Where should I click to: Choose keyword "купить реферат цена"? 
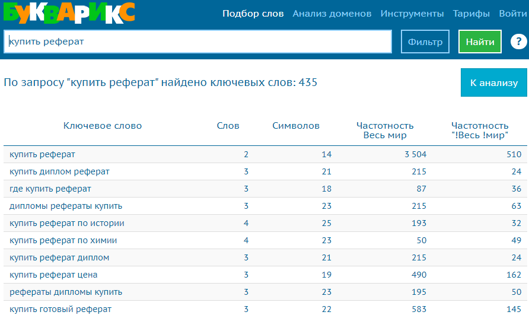click(x=53, y=275)
